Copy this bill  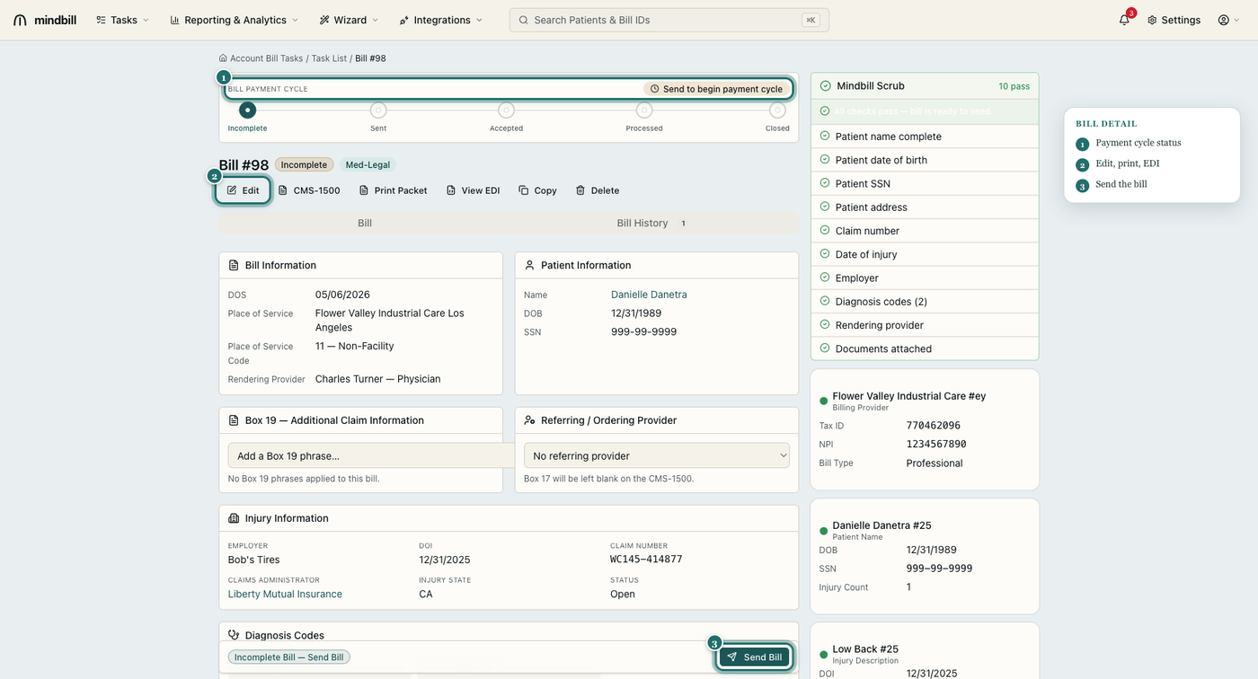(x=537, y=190)
